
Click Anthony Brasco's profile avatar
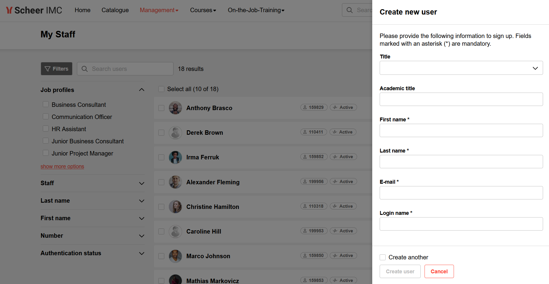tap(175, 108)
